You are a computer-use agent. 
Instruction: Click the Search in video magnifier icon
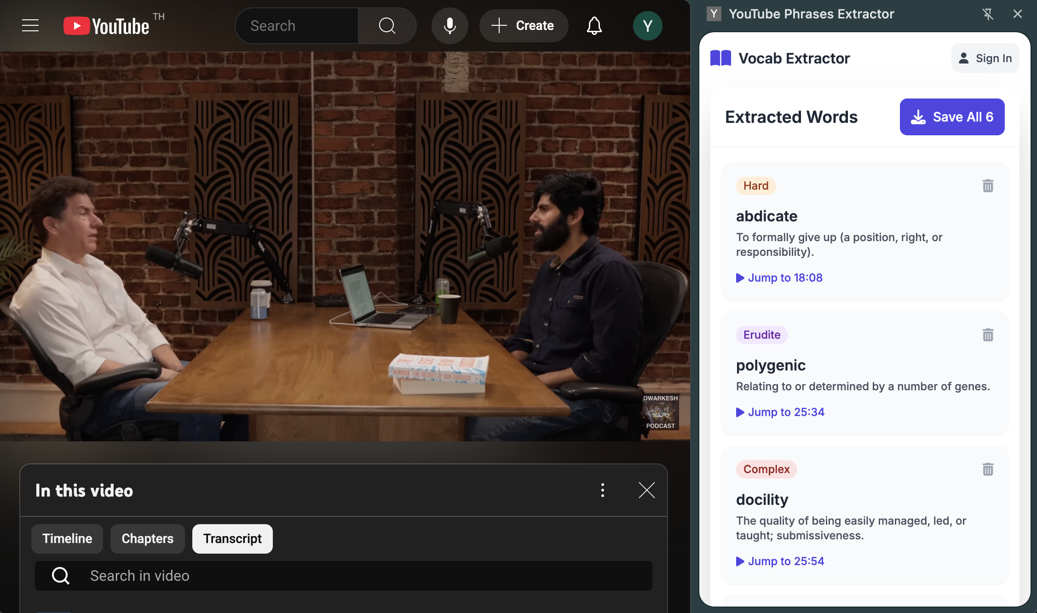click(61, 576)
